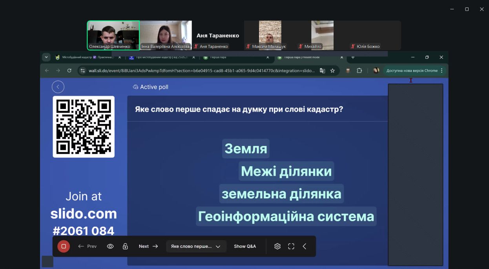This screenshot has height=269, width=489.
Task: Toggle the poll lock icon
Action: tap(125, 246)
